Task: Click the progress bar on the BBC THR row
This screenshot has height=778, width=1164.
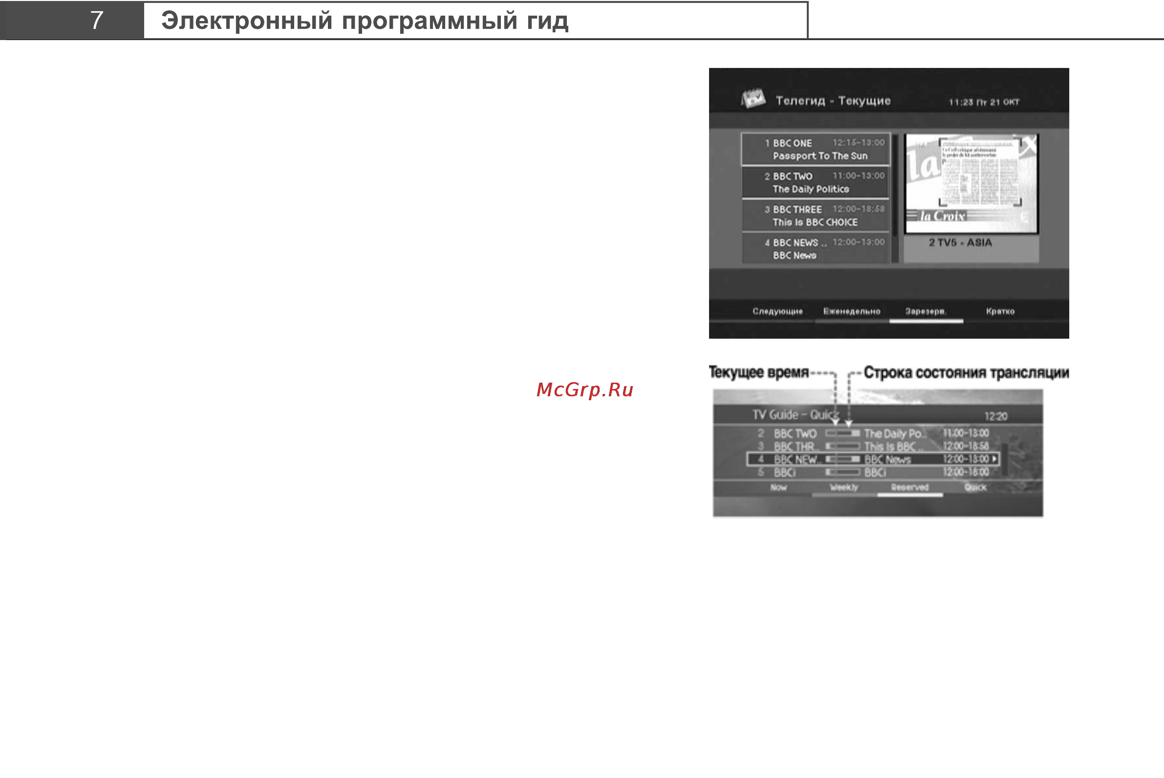Action: tap(842, 447)
